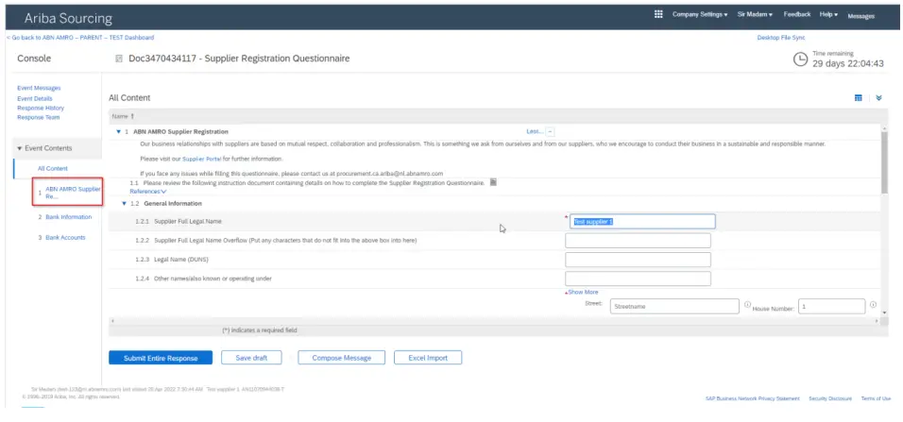Click Submit Entire Response button

161,358
